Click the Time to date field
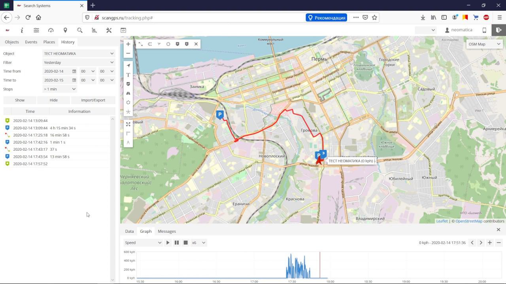This screenshot has width=506, height=284. [x=60, y=80]
